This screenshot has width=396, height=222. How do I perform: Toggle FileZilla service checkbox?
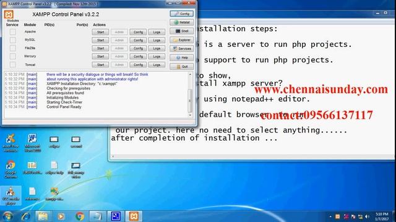click(12, 48)
